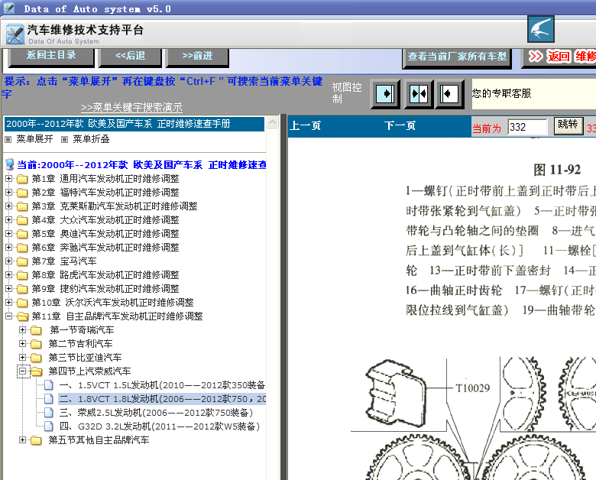The image size is (596, 480).
Task: Click the folder icon of 第五节其他自主品牌汽车
Action: [x=37, y=440]
